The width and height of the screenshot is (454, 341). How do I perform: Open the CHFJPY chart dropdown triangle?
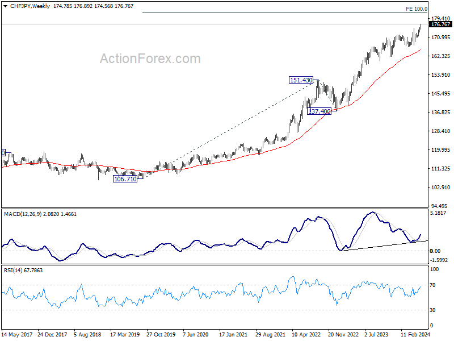coord(6,6)
